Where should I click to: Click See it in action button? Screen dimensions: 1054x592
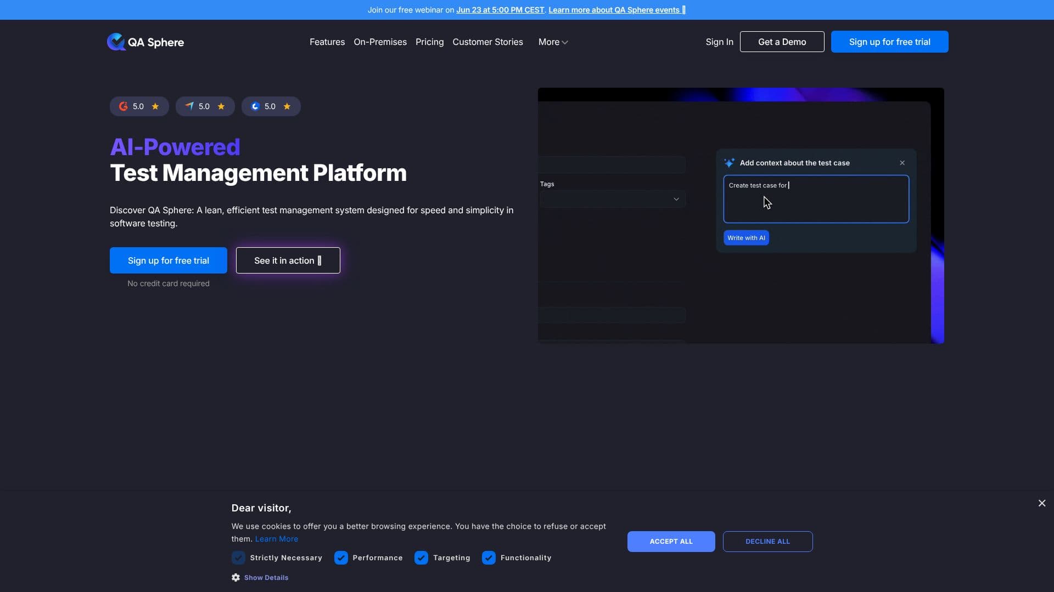tap(288, 260)
